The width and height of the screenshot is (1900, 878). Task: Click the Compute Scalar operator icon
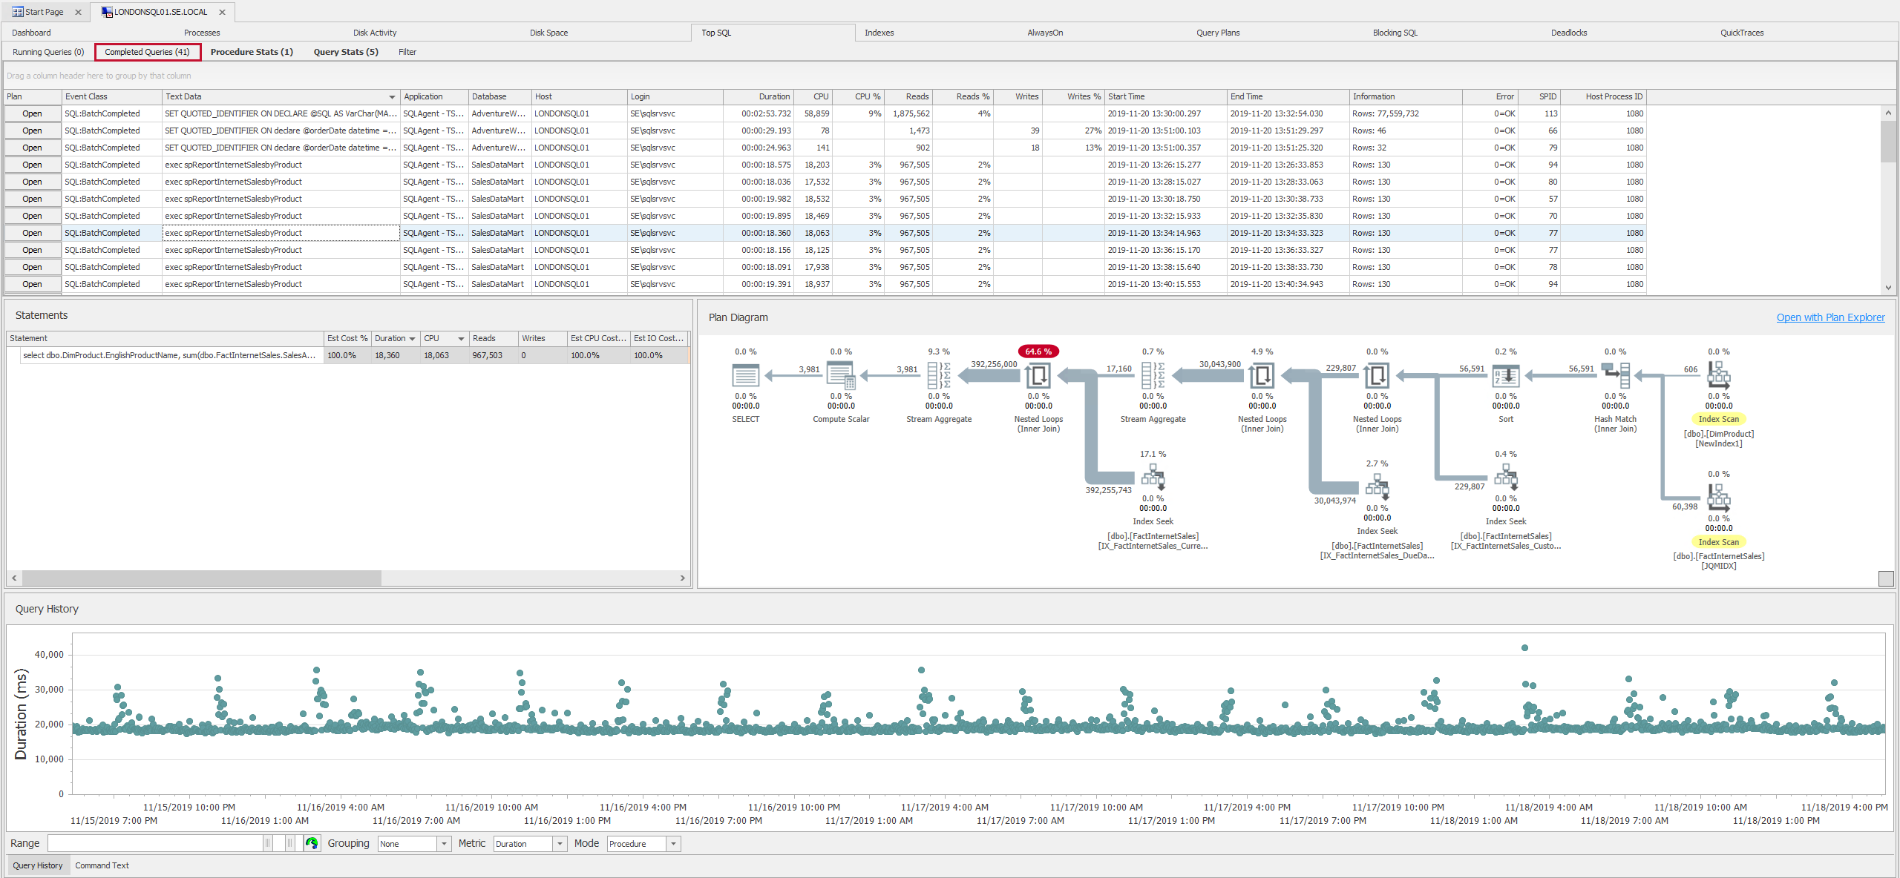[840, 376]
